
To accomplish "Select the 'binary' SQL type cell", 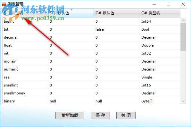I will pyautogui.click(x=25, y=101).
